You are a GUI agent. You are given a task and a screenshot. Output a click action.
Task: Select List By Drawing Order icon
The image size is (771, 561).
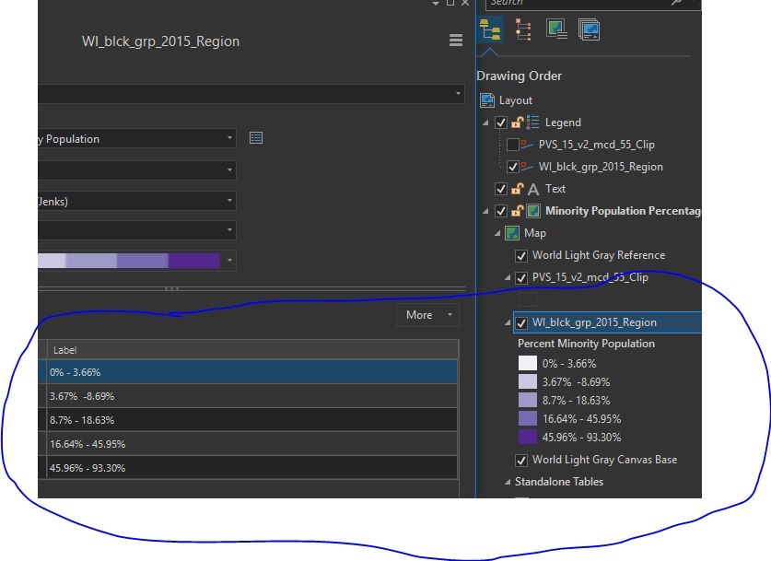490,30
